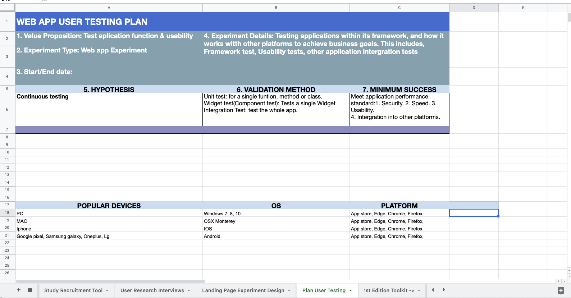Add a new sheet with plus icon
571x298 pixels.
point(19,290)
